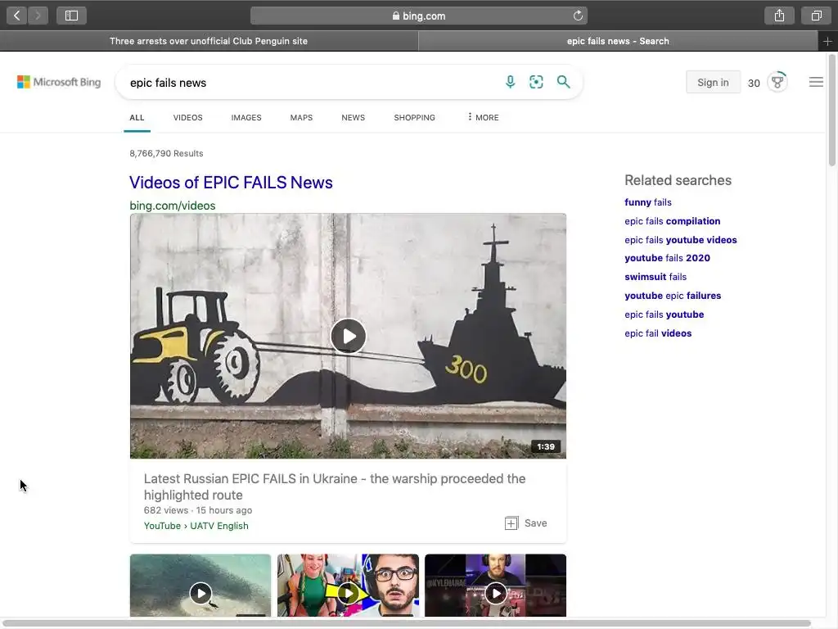Click the 30 rewards points count
The height and width of the screenshot is (629, 838).
[754, 83]
